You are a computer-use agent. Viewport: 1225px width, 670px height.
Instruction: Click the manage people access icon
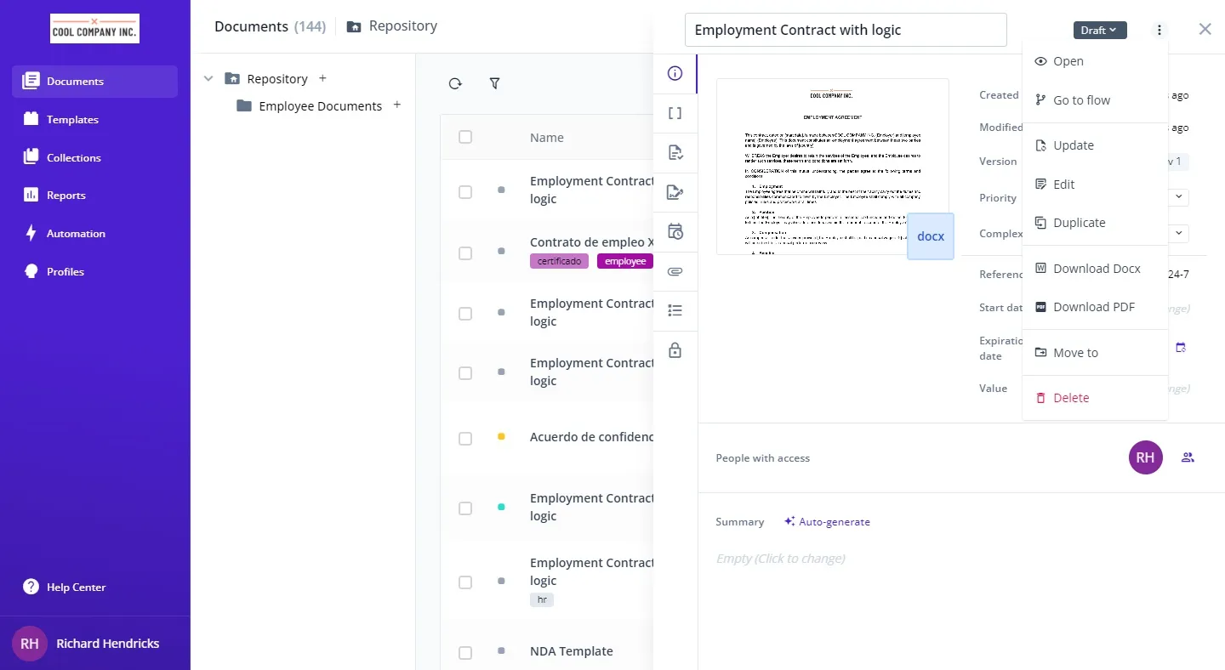click(x=1188, y=457)
